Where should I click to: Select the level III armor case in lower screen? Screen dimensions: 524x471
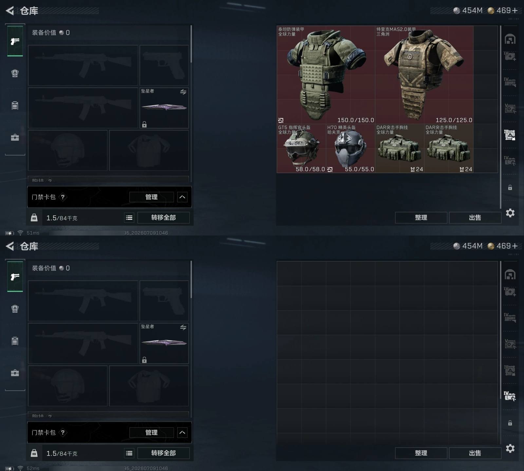tap(510, 370)
